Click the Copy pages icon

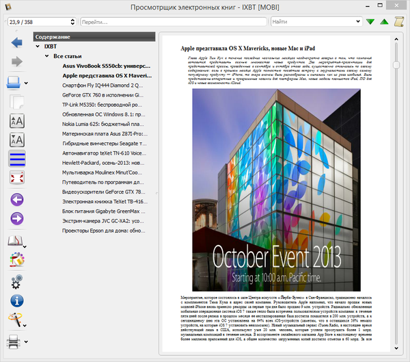(16, 102)
